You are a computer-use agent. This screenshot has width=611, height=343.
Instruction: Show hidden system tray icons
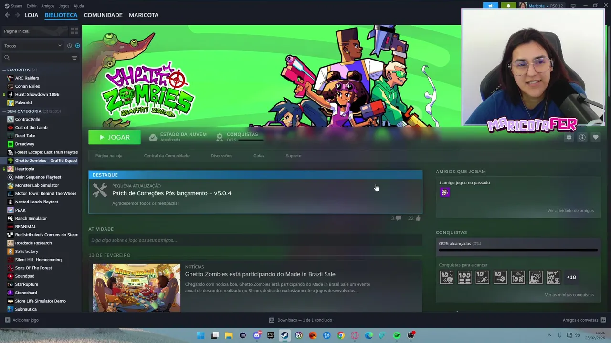pos(549,335)
